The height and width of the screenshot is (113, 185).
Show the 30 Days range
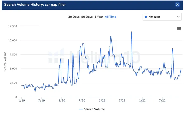coord(74,17)
